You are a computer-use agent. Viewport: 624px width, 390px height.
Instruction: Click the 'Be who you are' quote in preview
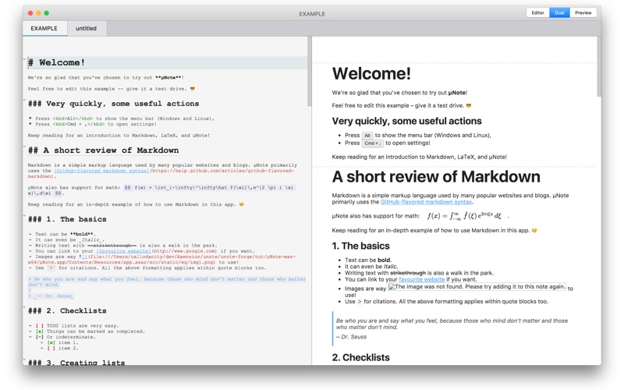point(452,324)
